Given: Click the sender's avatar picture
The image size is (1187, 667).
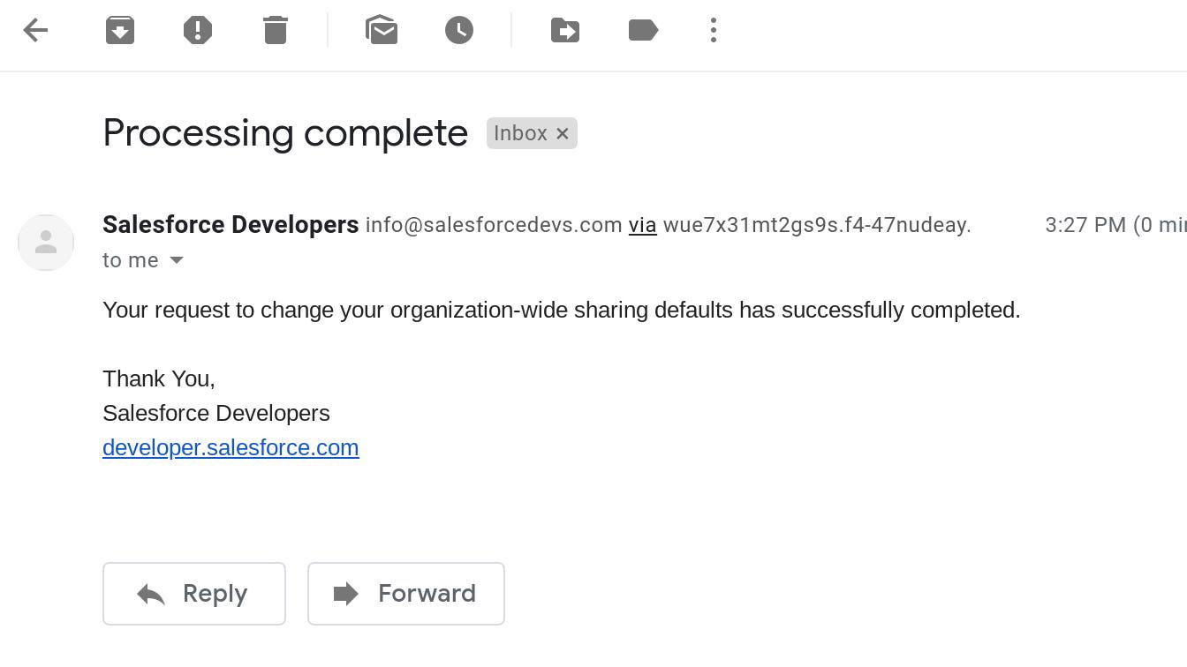Looking at the screenshot, I should pyautogui.click(x=46, y=243).
